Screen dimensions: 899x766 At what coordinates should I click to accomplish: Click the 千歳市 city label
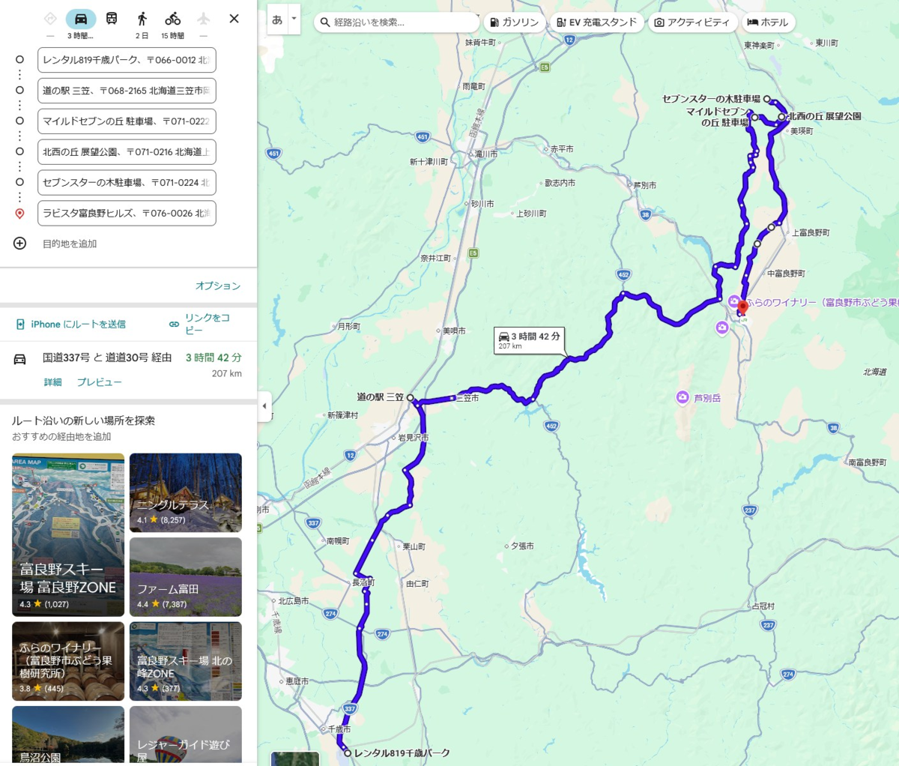tap(339, 729)
